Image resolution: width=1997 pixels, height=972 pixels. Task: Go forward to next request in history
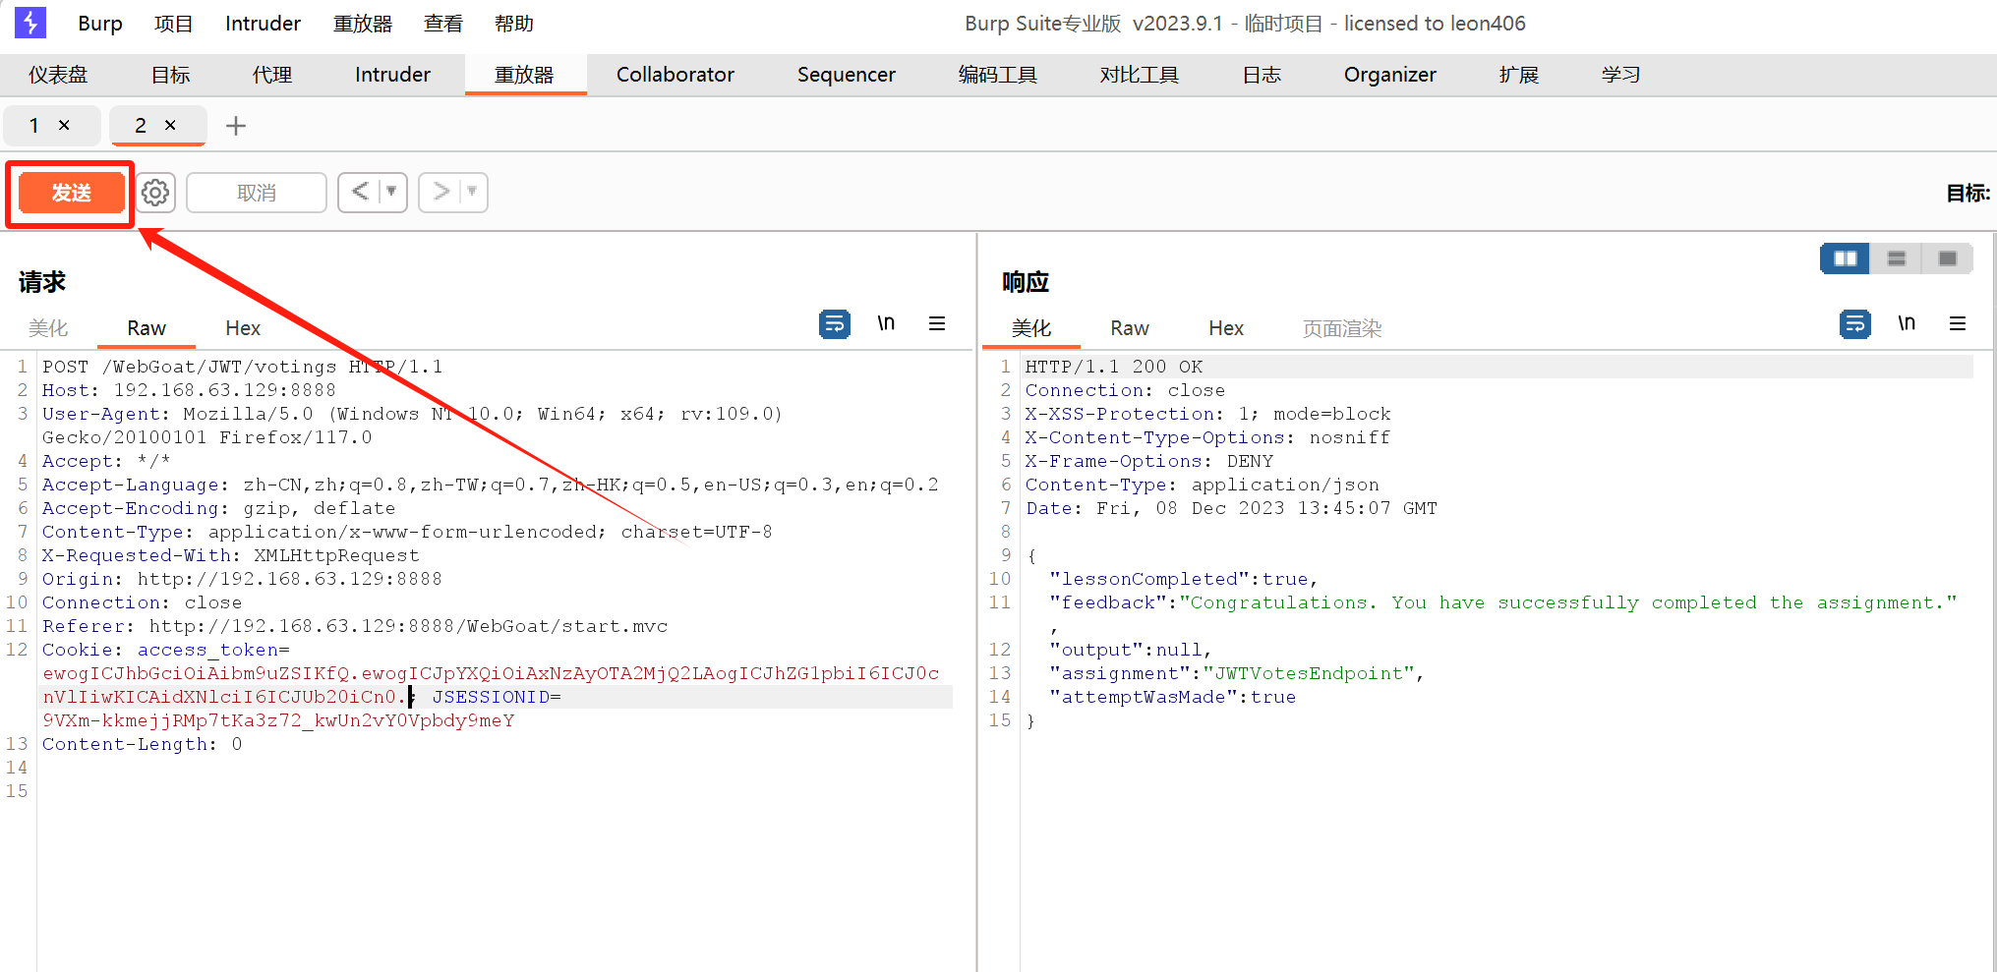pyautogui.click(x=441, y=192)
